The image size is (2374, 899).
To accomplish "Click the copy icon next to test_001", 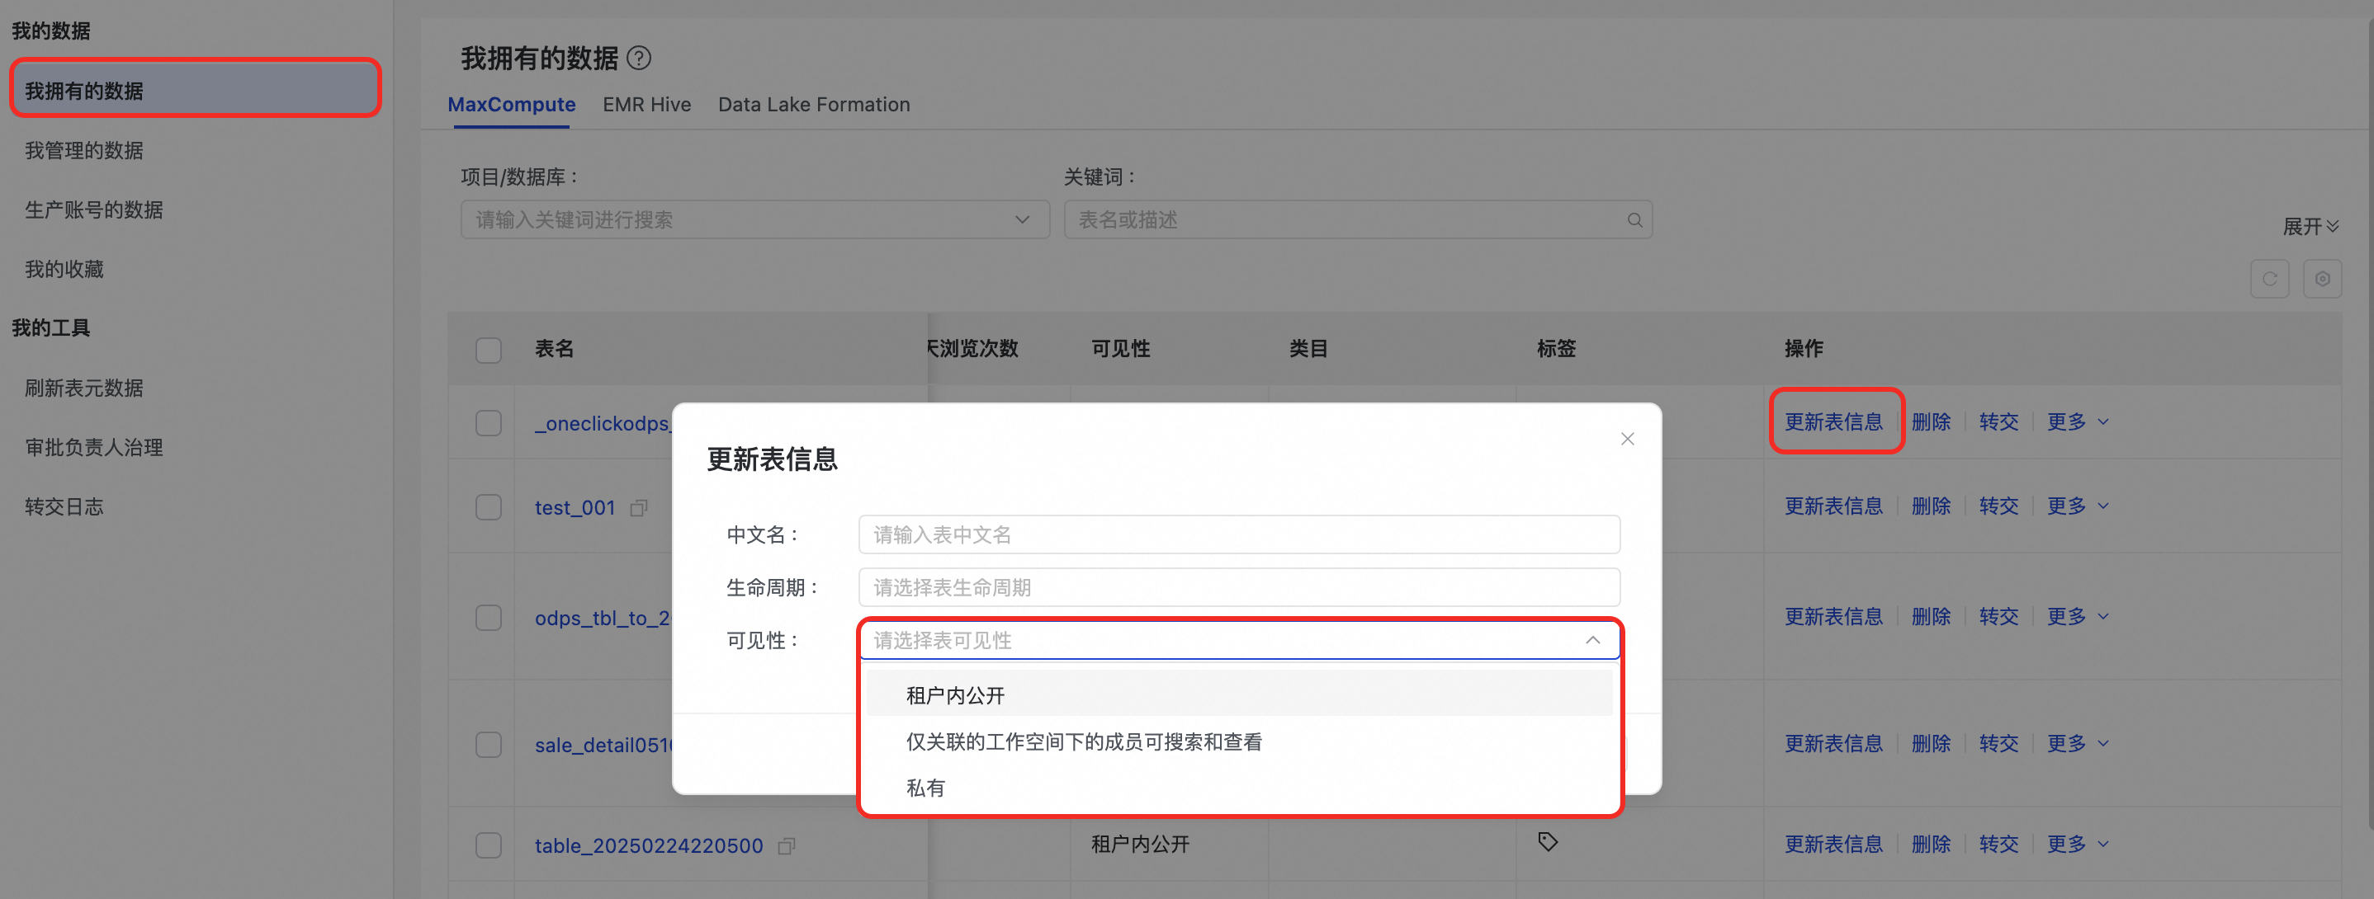I will tap(639, 507).
